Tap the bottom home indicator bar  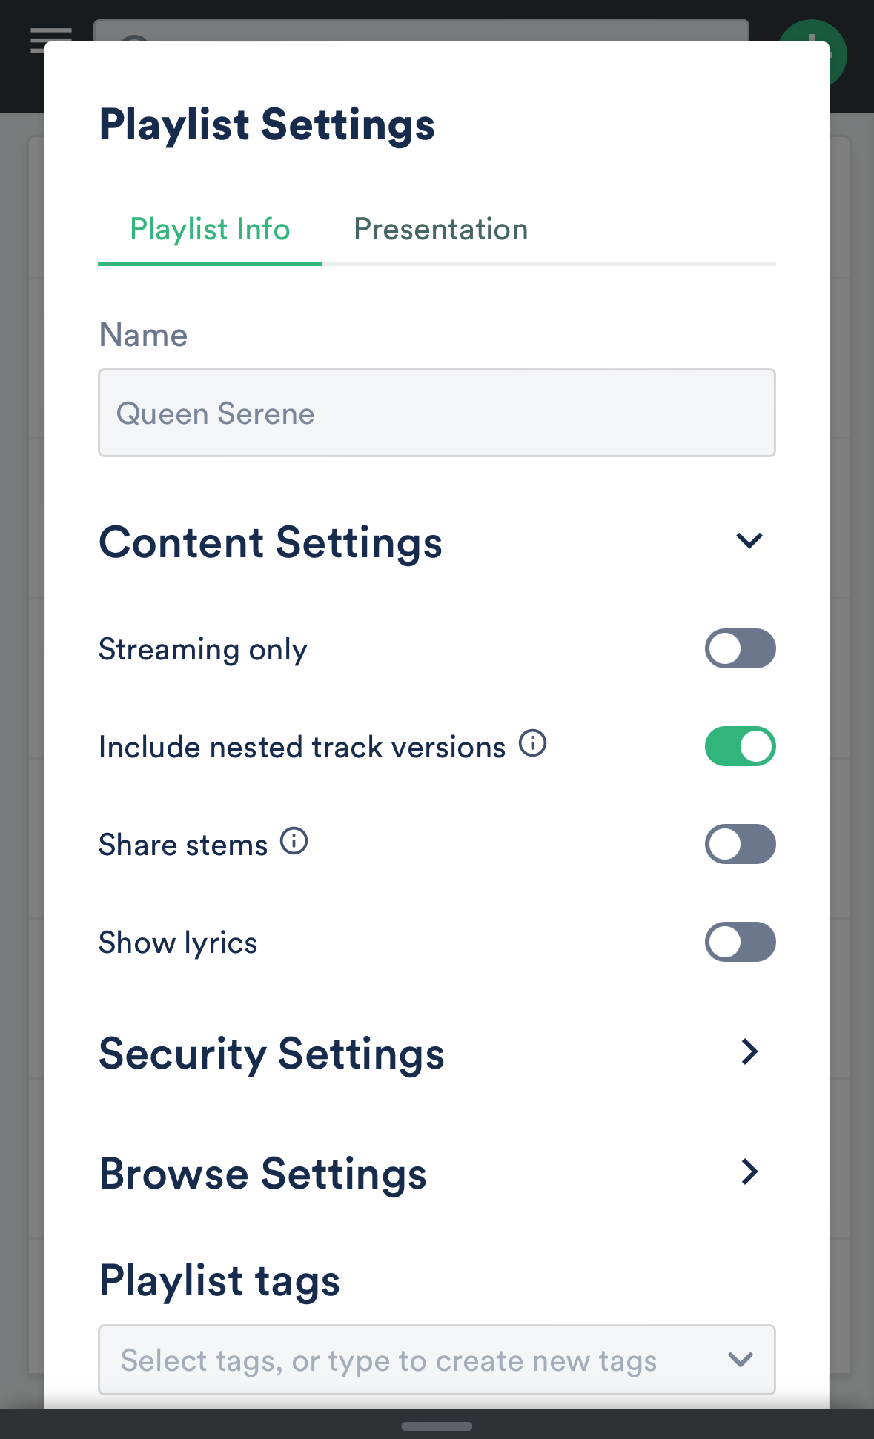(x=437, y=1426)
